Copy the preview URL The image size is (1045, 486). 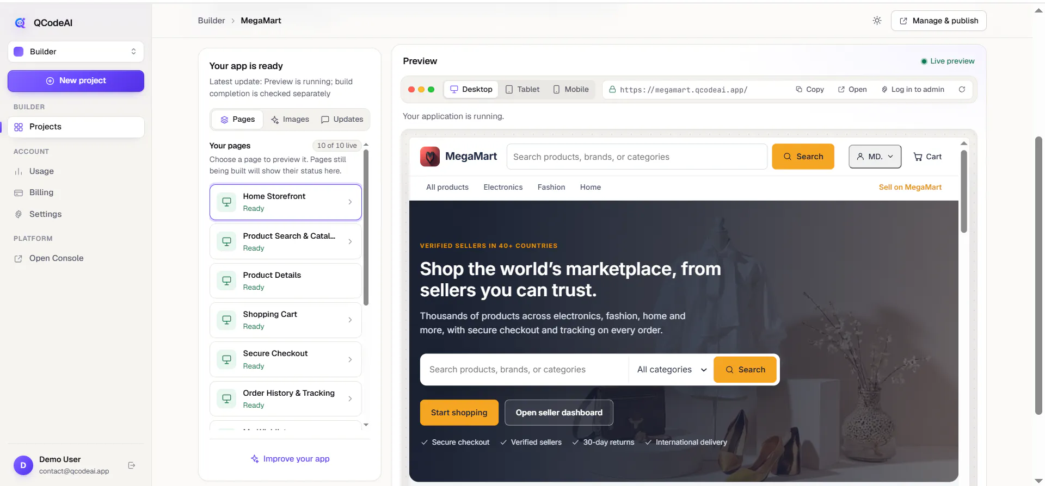click(810, 90)
